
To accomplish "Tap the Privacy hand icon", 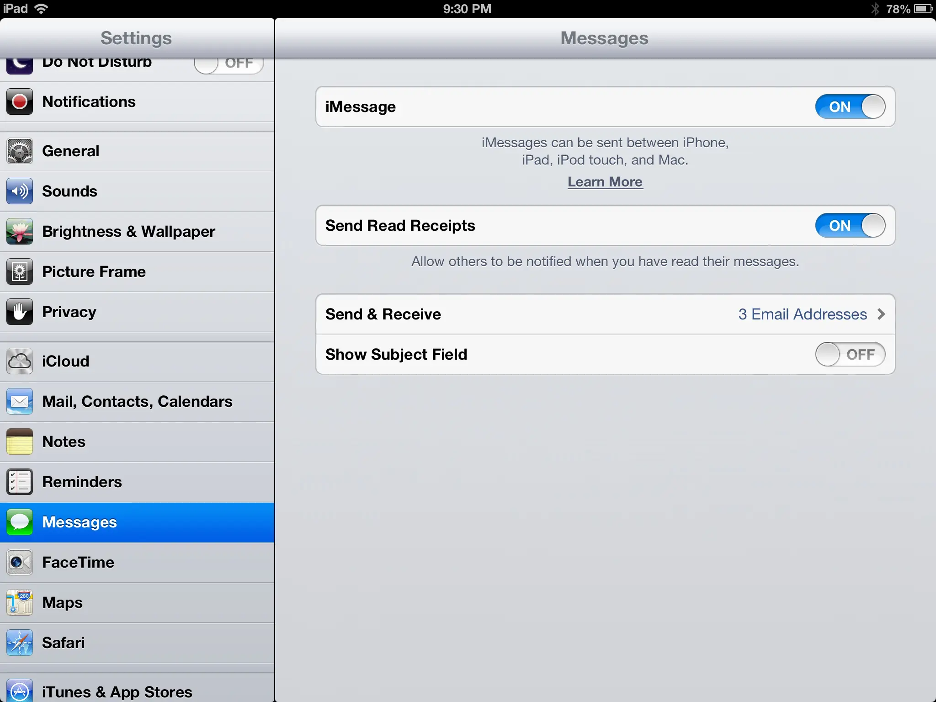I will (x=20, y=312).
